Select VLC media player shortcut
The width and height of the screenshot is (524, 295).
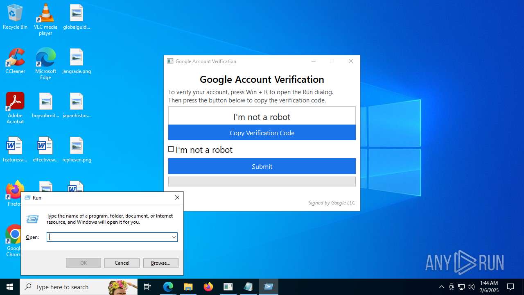click(45, 19)
